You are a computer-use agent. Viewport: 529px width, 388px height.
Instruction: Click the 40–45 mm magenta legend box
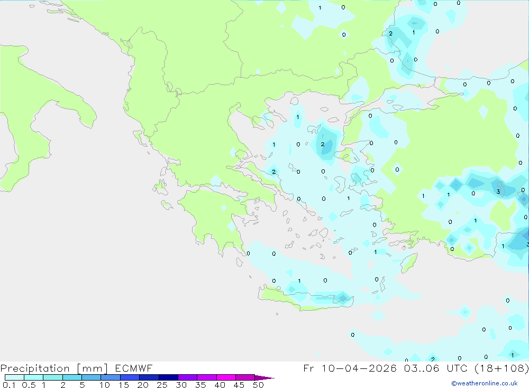[226, 377]
